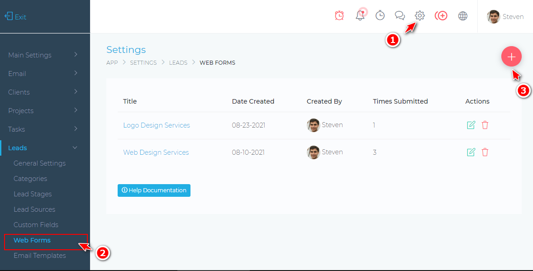Open the language globe icon
The width and height of the screenshot is (533, 271).
(462, 16)
